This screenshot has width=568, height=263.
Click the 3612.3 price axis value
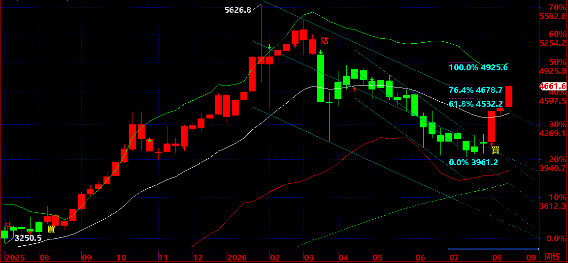[x=552, y=206]
